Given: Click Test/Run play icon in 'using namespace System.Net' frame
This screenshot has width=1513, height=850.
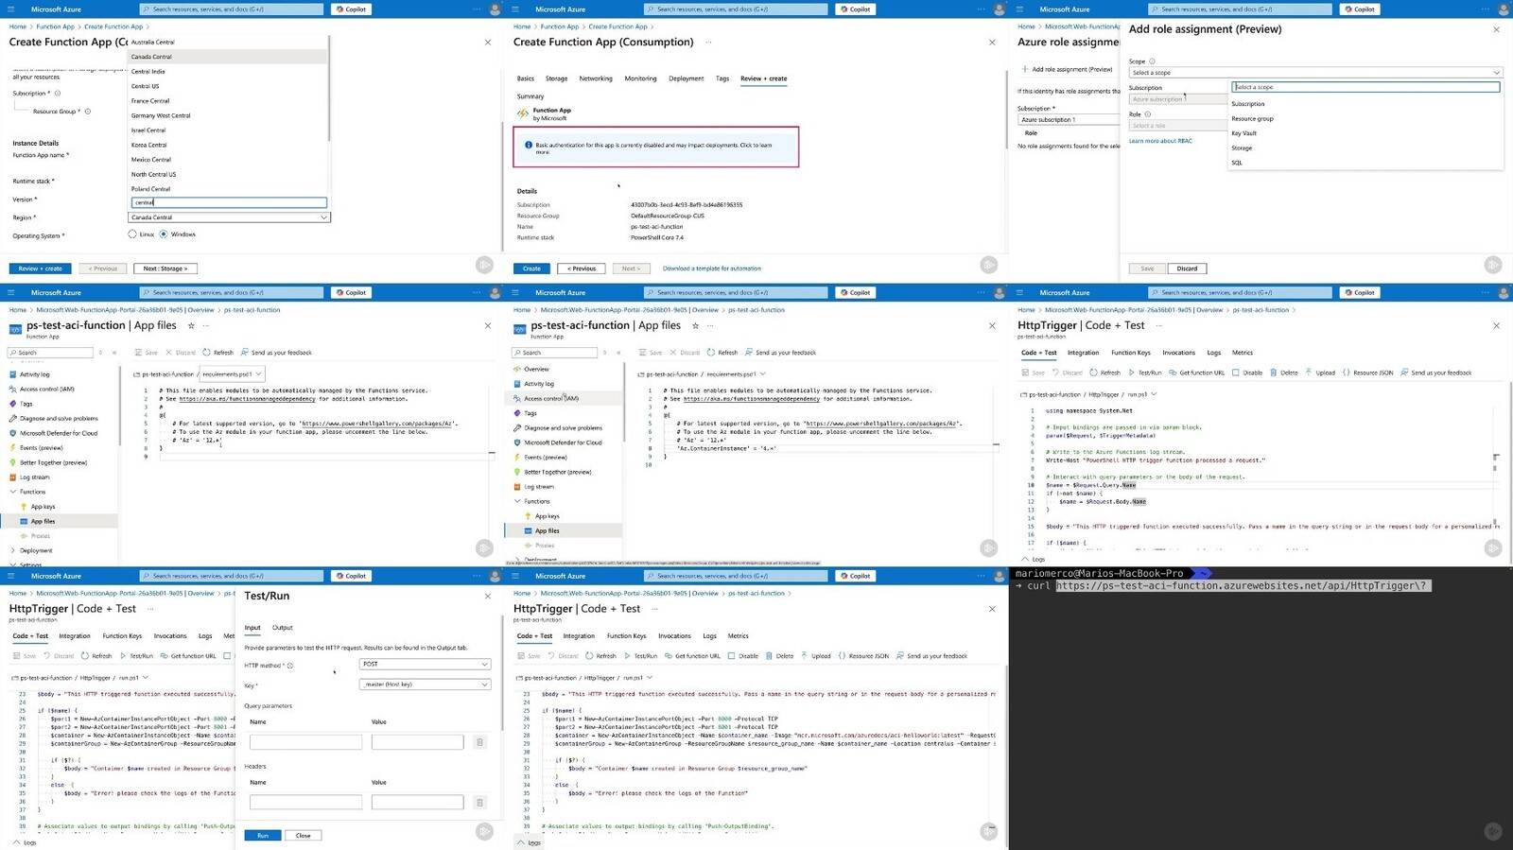Looking at the screenshot, I should 1131,373.
